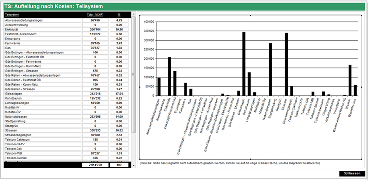Click the Strassen percent value 16.82

tap(119, 130)
